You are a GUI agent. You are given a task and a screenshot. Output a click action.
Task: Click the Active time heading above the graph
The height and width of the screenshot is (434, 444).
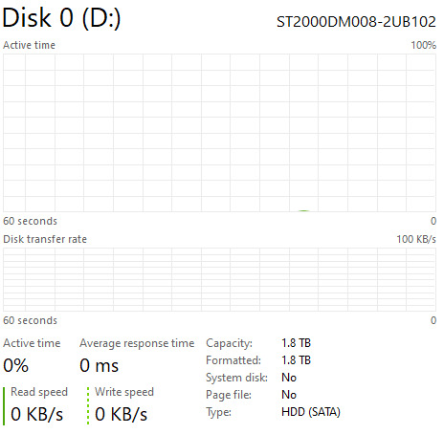click(x=29, y=45)
